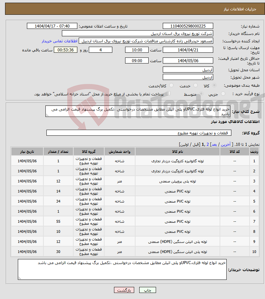Click the شرح کلی نیاز description box
Image resolution: width=265 pixels, height=299 pixels.
click(x=138, y=111)
